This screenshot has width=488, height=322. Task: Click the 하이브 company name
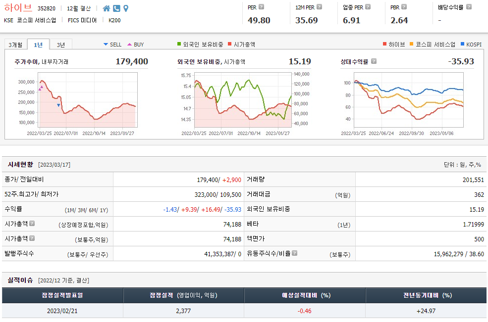[18, 7]
